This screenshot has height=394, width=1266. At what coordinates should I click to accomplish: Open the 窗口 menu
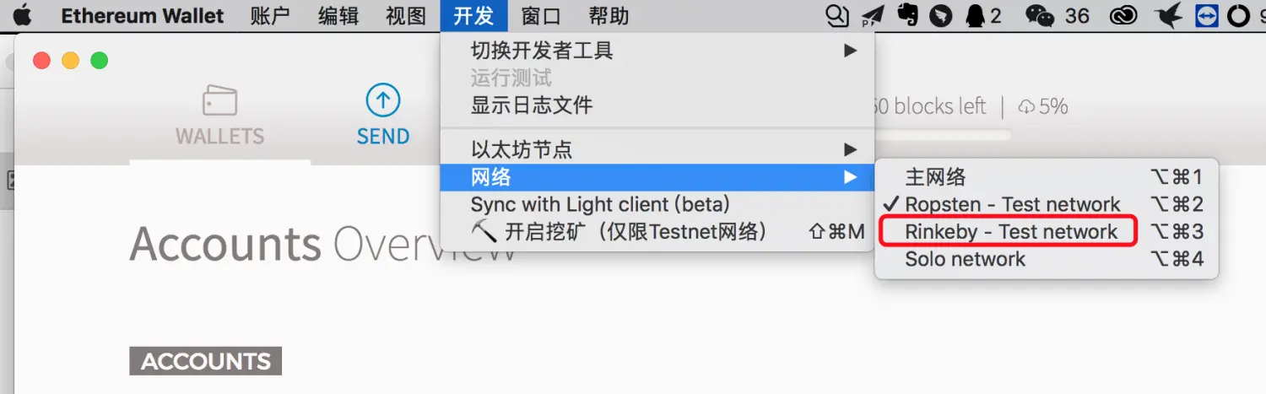tap(541, 16)
